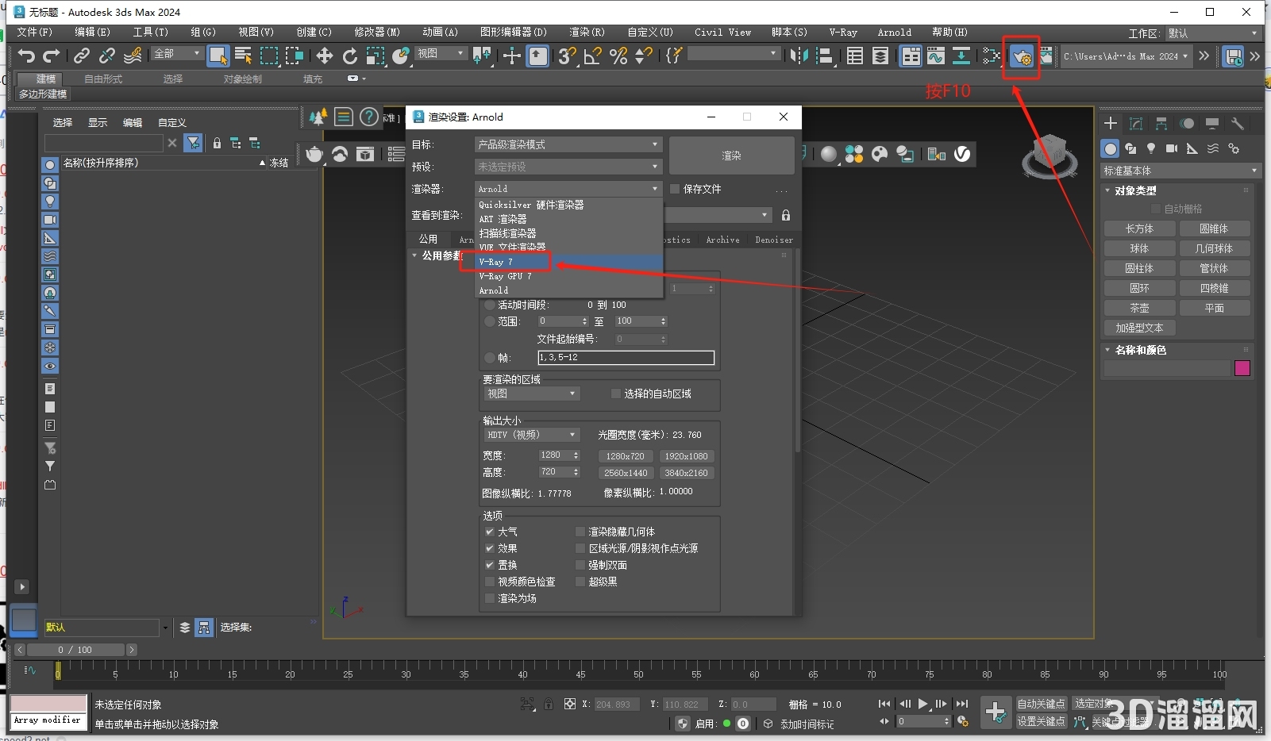This screenshot has width=1271, height=741.
Task: Activate the Rotate tool in the toolbar
Action: (349, 56)
